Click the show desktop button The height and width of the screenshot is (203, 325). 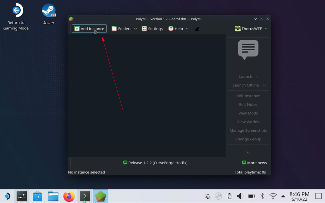click(x=318, y=196)
